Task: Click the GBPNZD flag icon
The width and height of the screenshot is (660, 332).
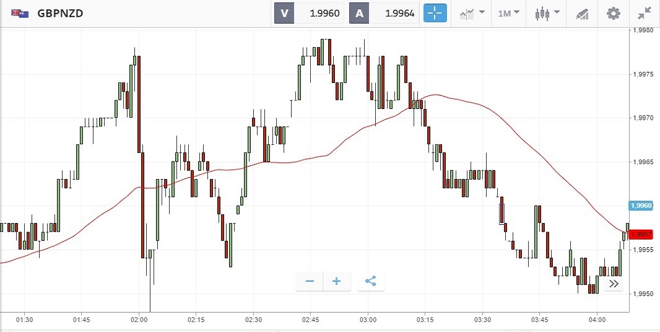Action: coord(19,13)
